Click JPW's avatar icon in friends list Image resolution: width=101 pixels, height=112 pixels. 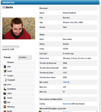tap(5, 67)
